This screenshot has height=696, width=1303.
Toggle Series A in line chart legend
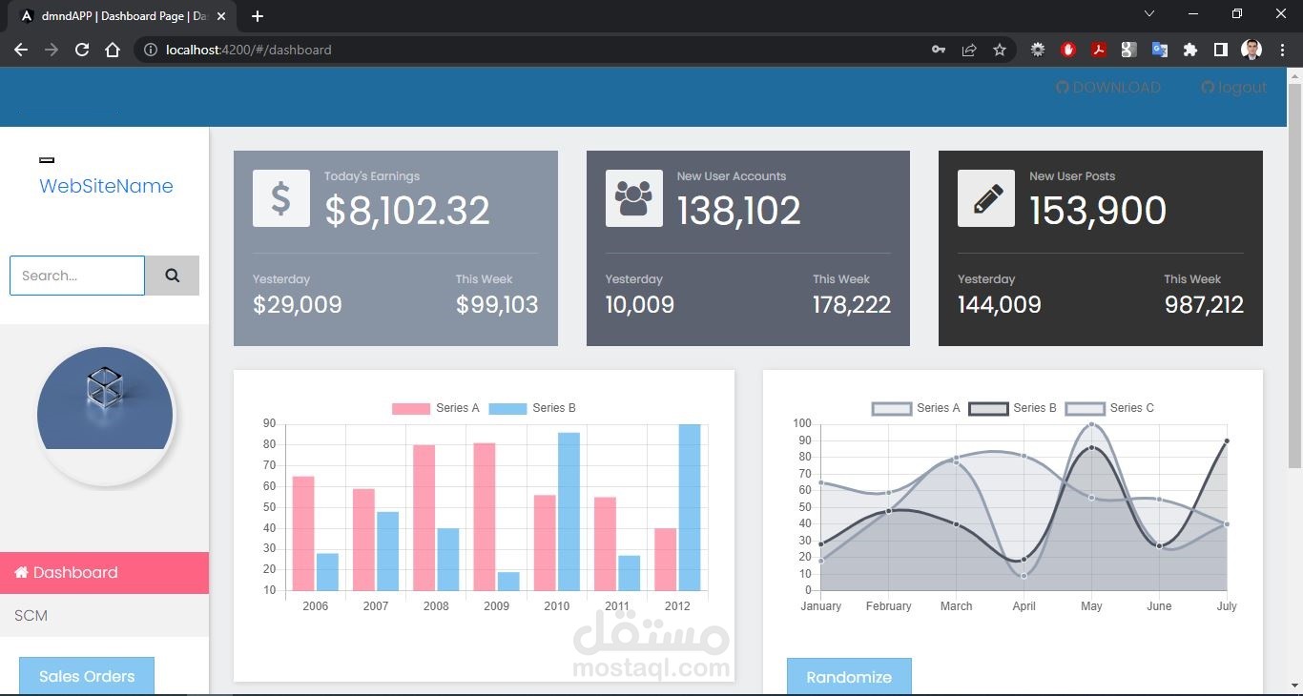pyautogui.click(x=916, y=408)
